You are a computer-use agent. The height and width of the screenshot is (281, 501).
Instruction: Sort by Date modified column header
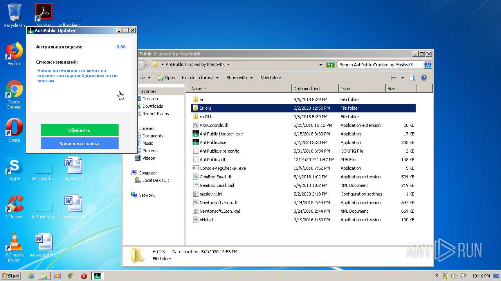[x=315, y=89]
